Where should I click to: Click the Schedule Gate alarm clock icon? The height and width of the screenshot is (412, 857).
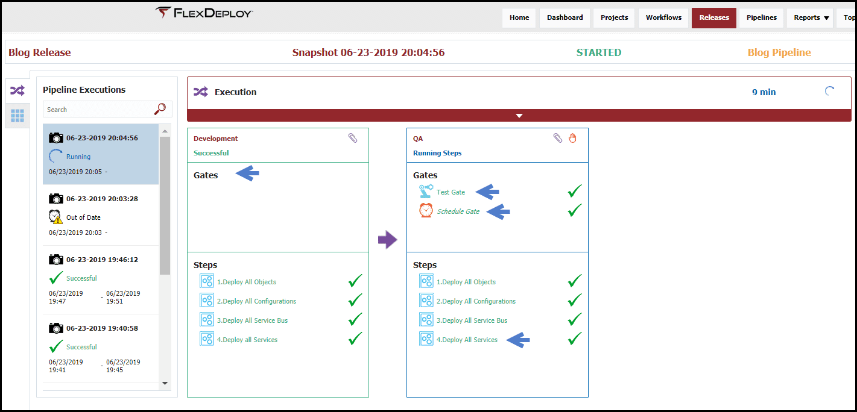[426, 211]
